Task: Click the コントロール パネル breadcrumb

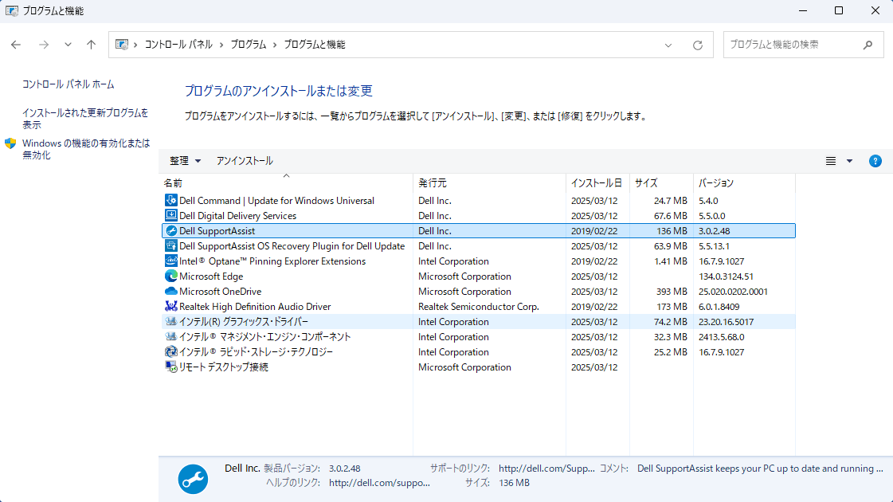Action: click(x=178, y=45)
